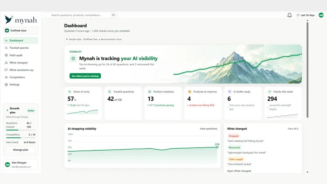Click the mynah bird logo
The width and height of the screenshot is (327, 184).
(9, 19)
